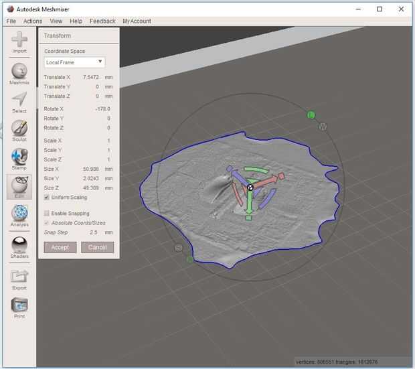
Task: Open the File menu
Action: [x=11, y=21]
